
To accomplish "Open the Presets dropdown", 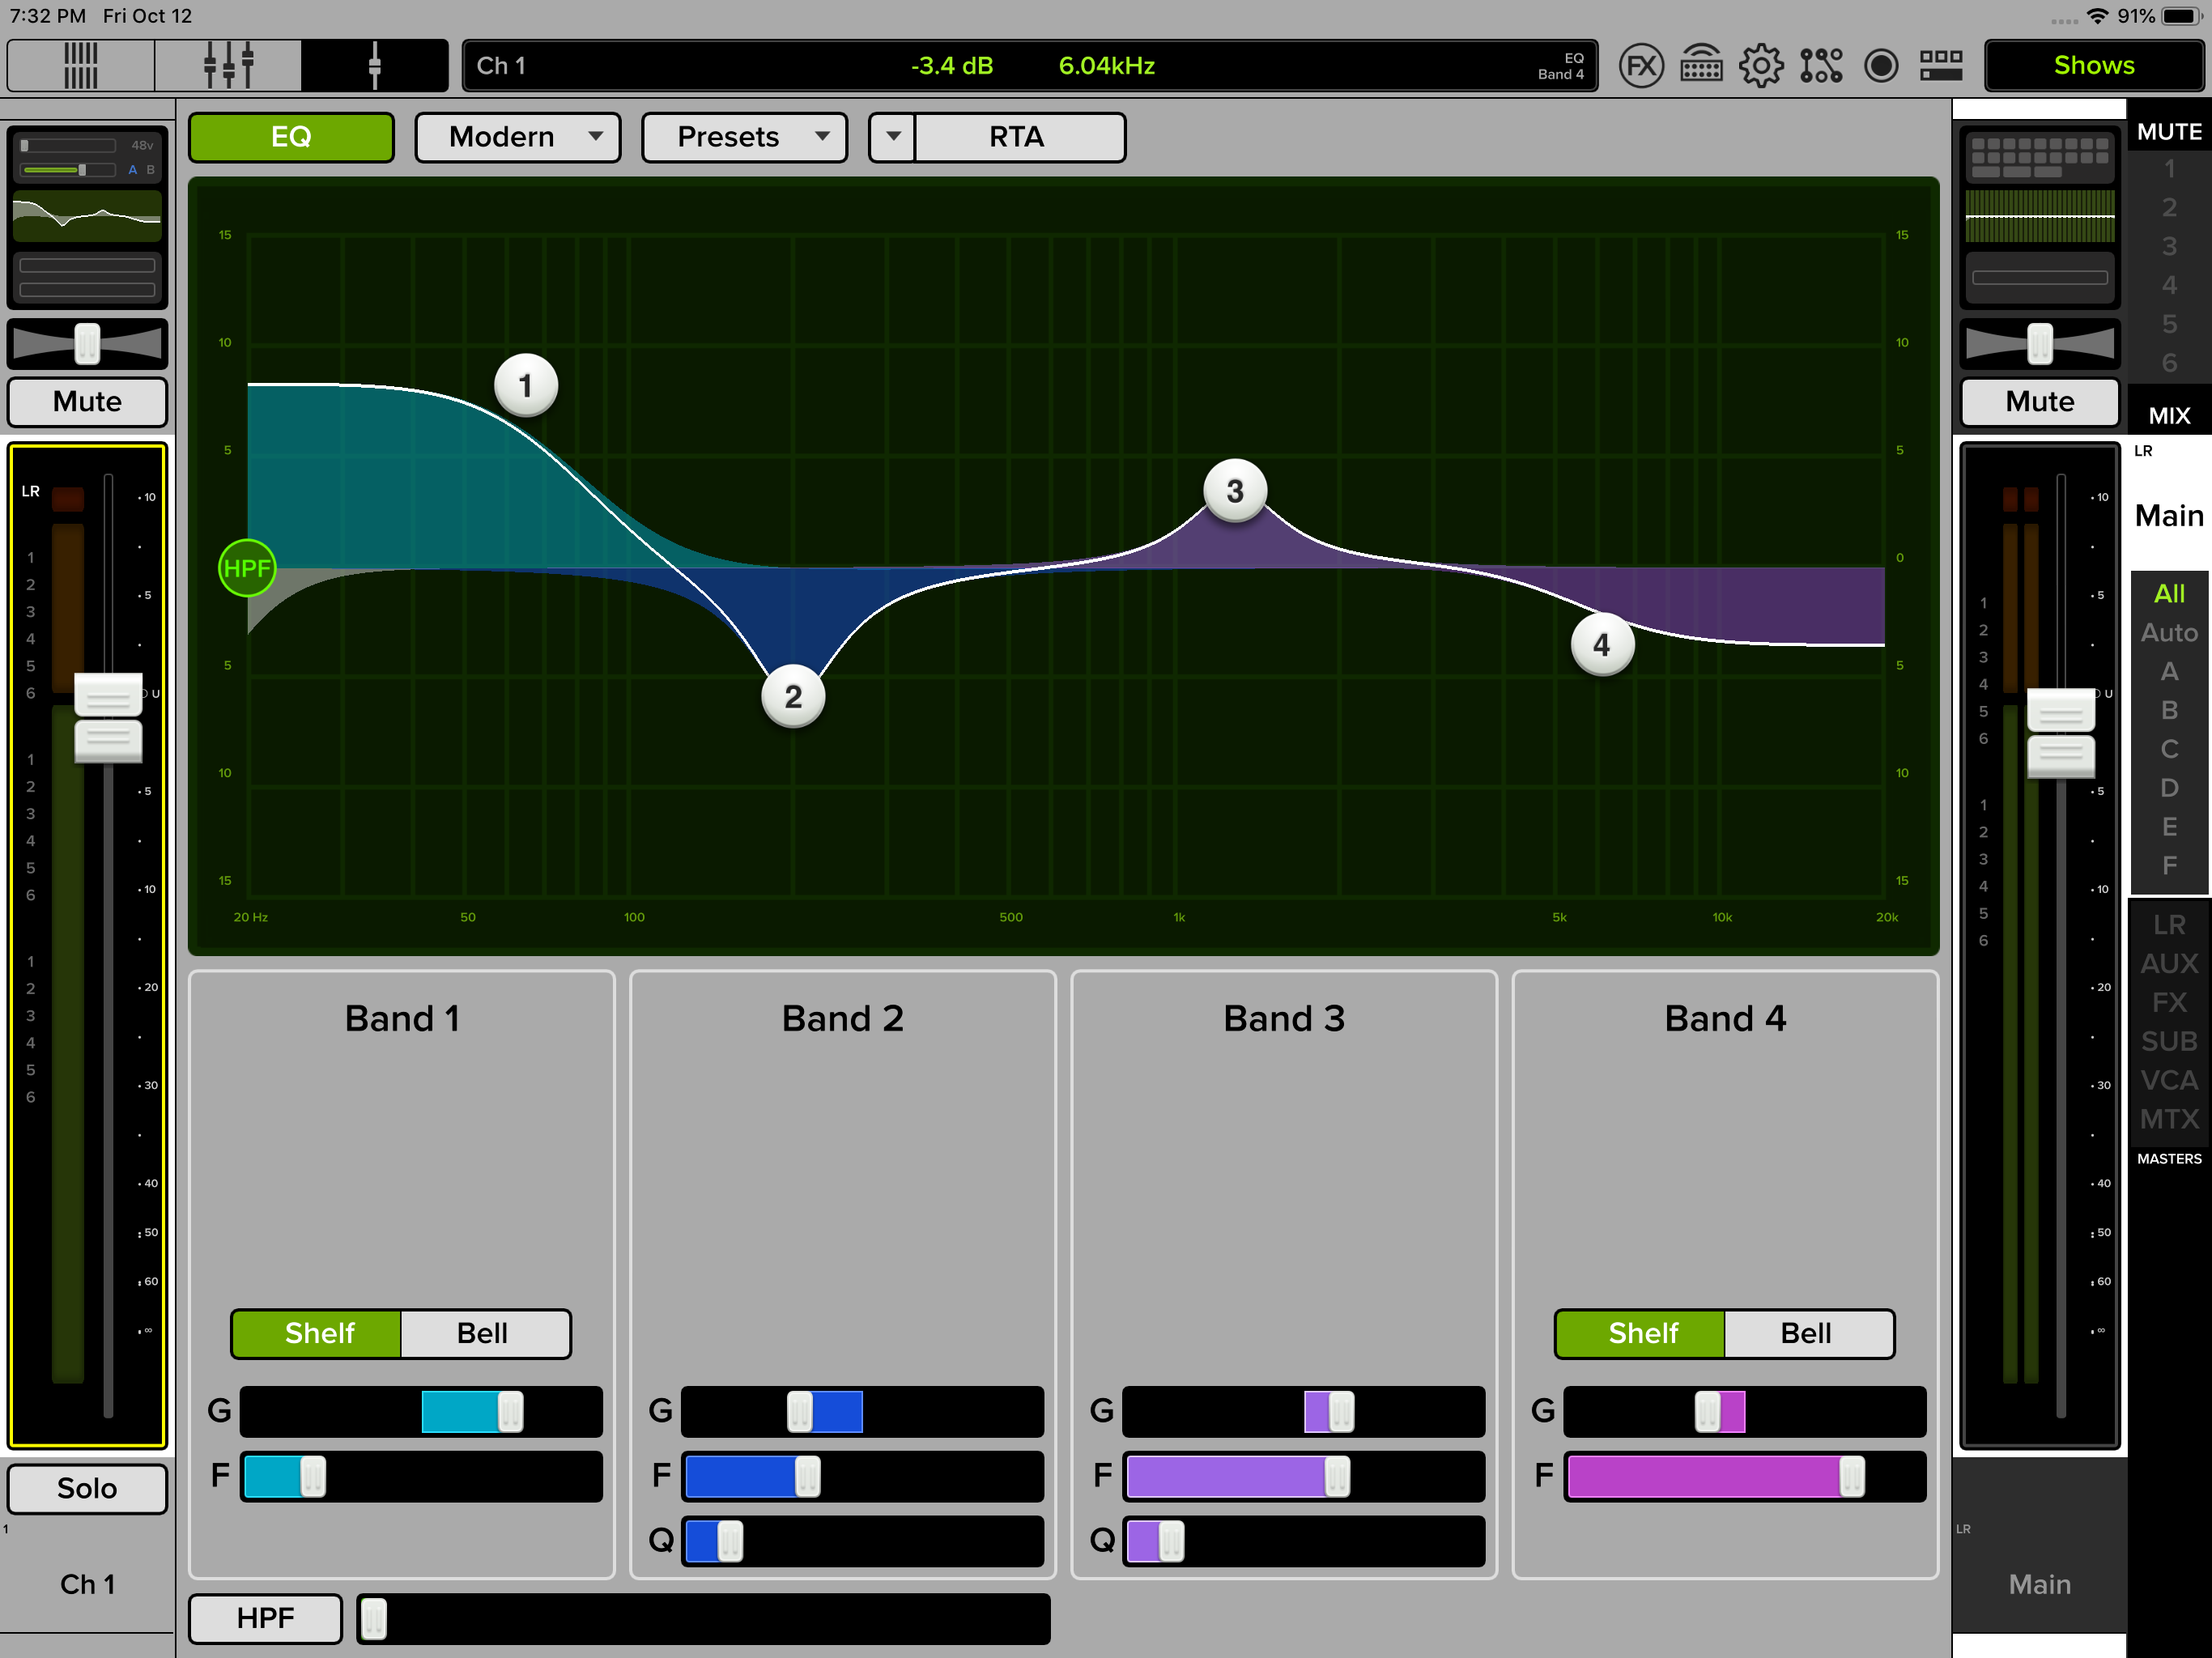I will [744, 137].
